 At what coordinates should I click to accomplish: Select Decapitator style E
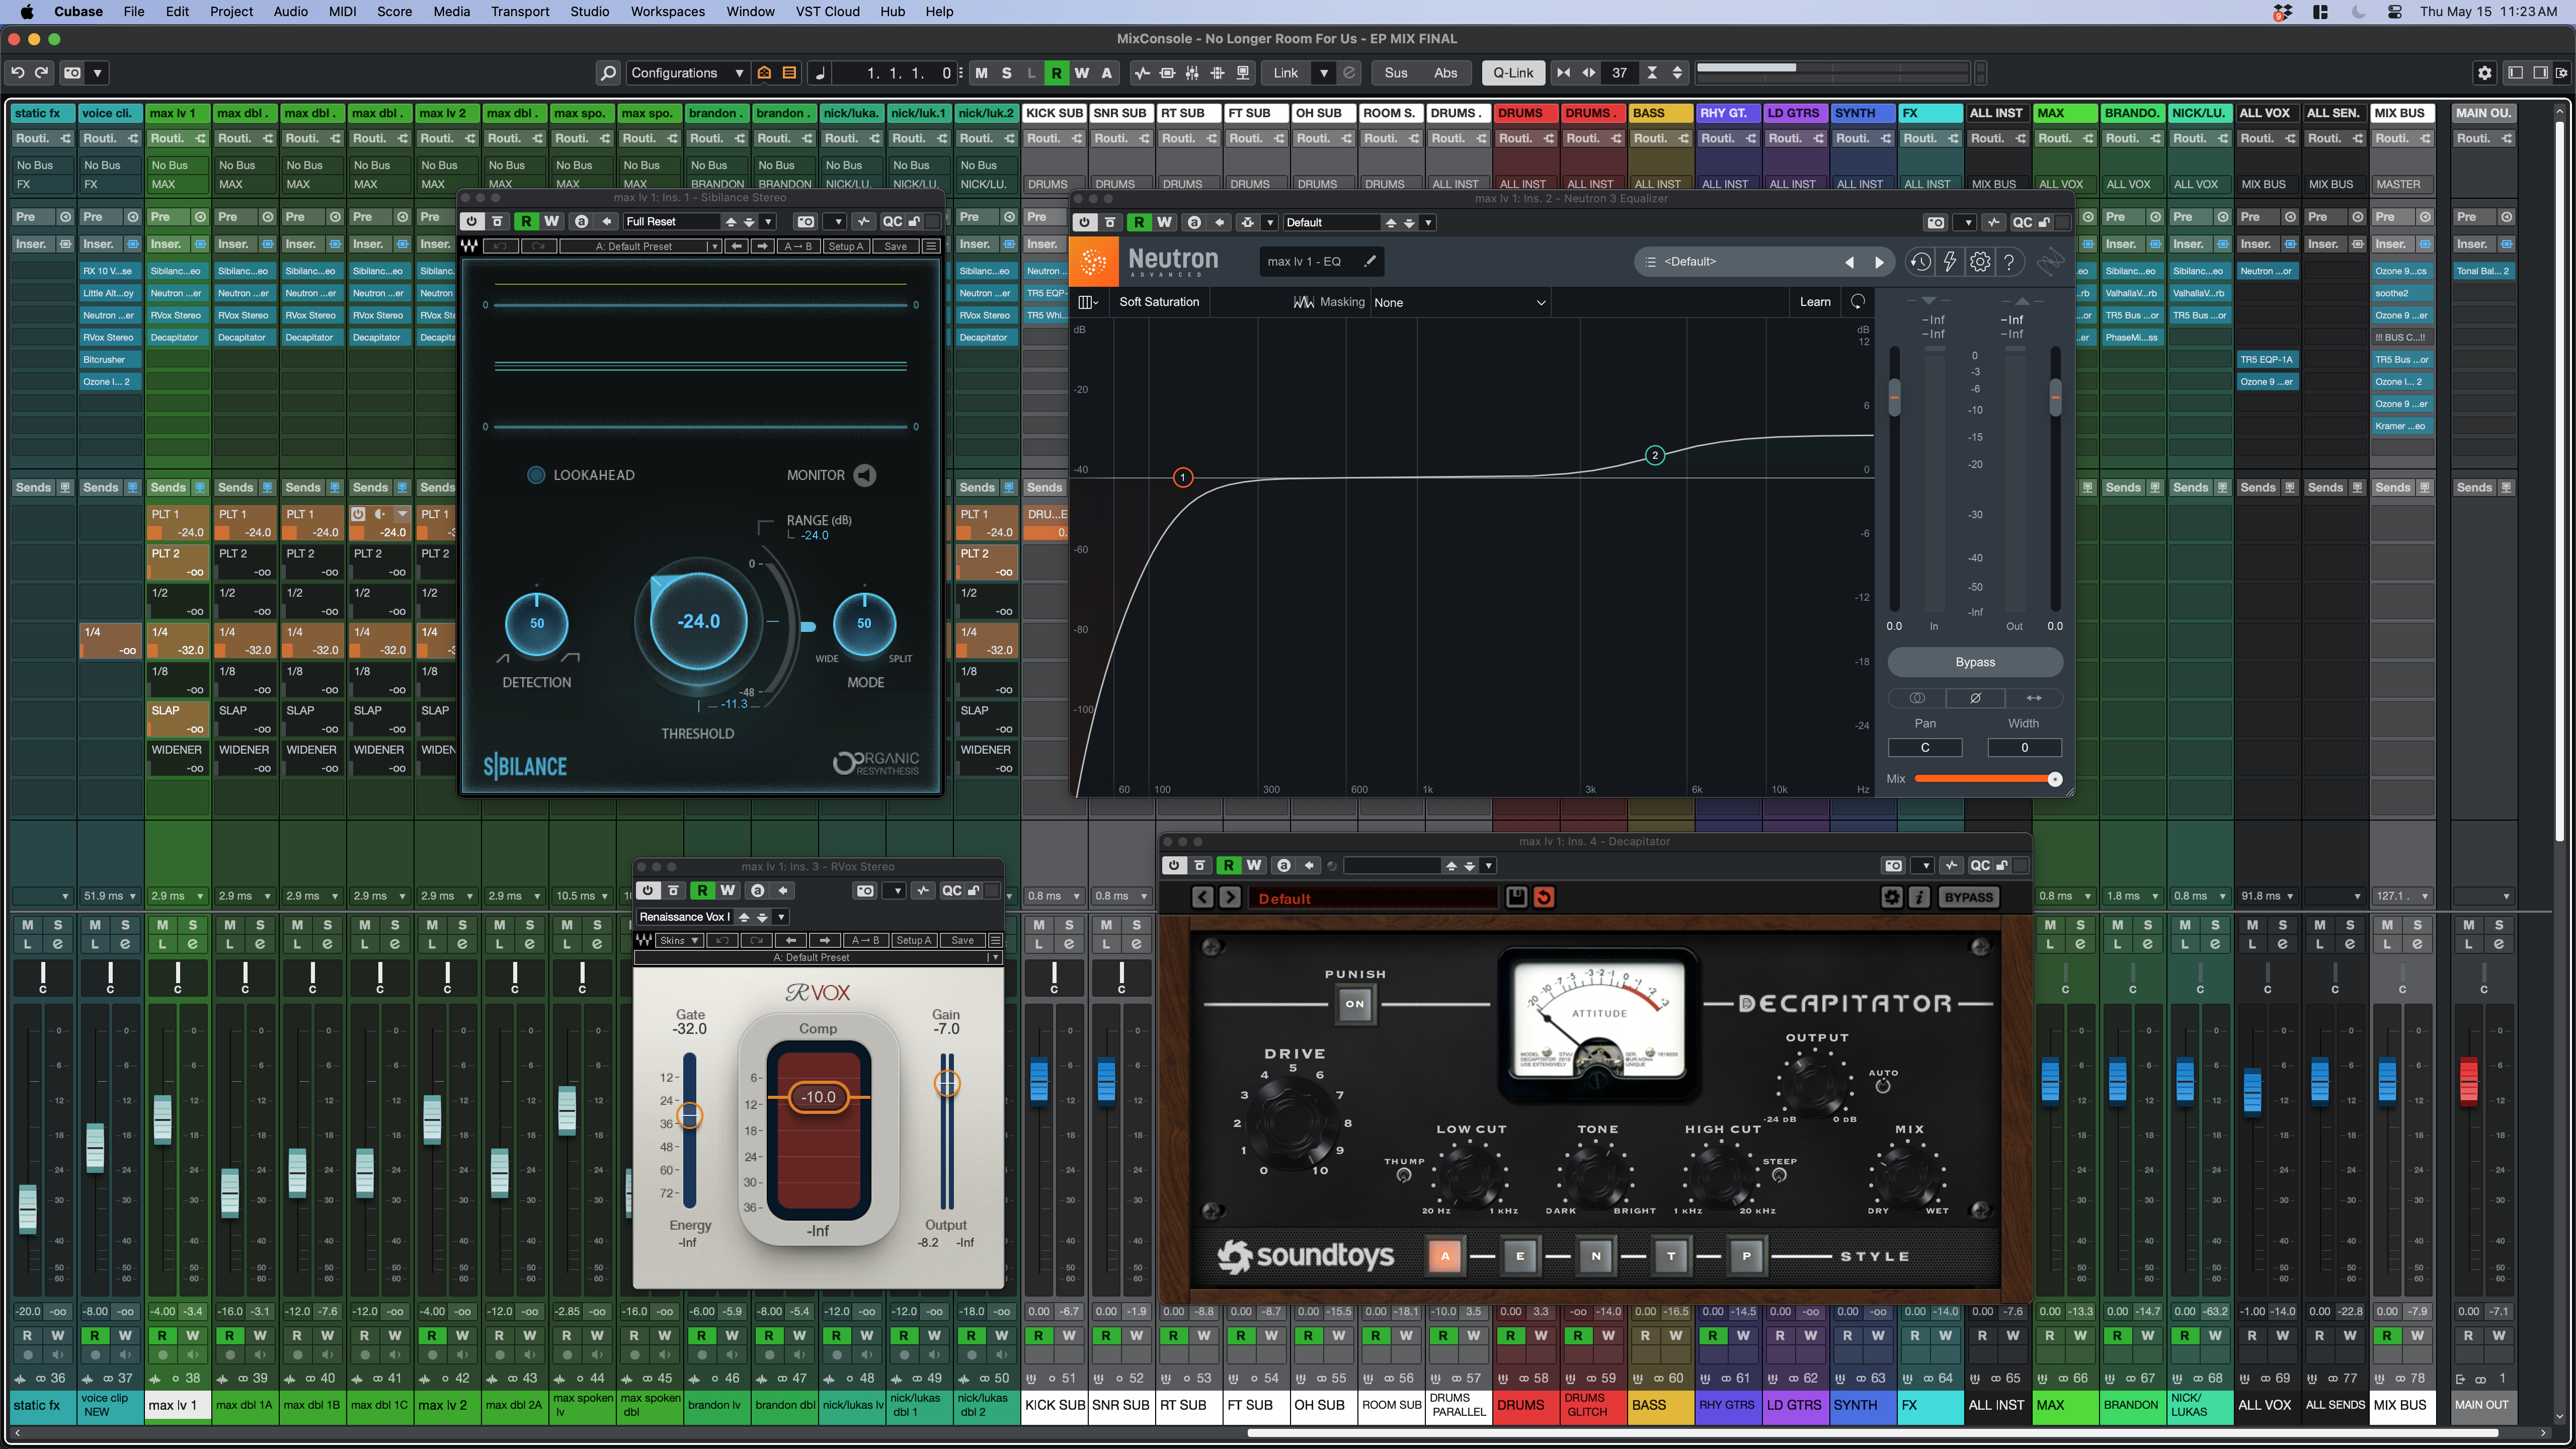(1520, 1256)
